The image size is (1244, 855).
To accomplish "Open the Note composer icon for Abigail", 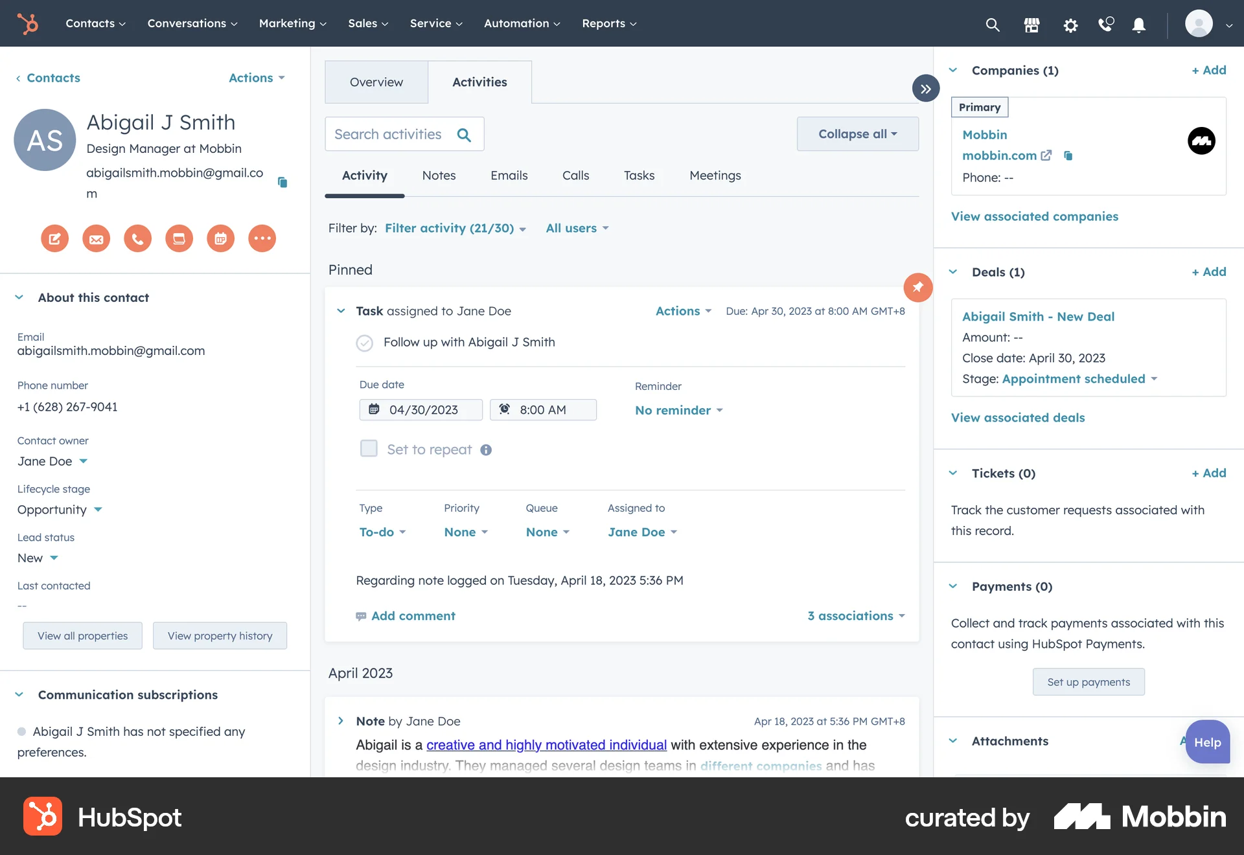I will point(54,238).
